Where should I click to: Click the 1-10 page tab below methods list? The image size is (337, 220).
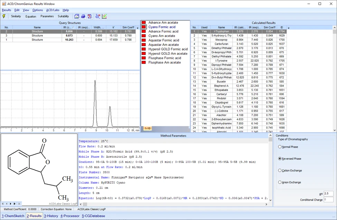148,128
